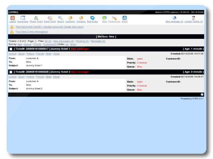Open the Locked Tickets (2) icon
This screenshot has height=159, width=213.
(x=194, y=18)
